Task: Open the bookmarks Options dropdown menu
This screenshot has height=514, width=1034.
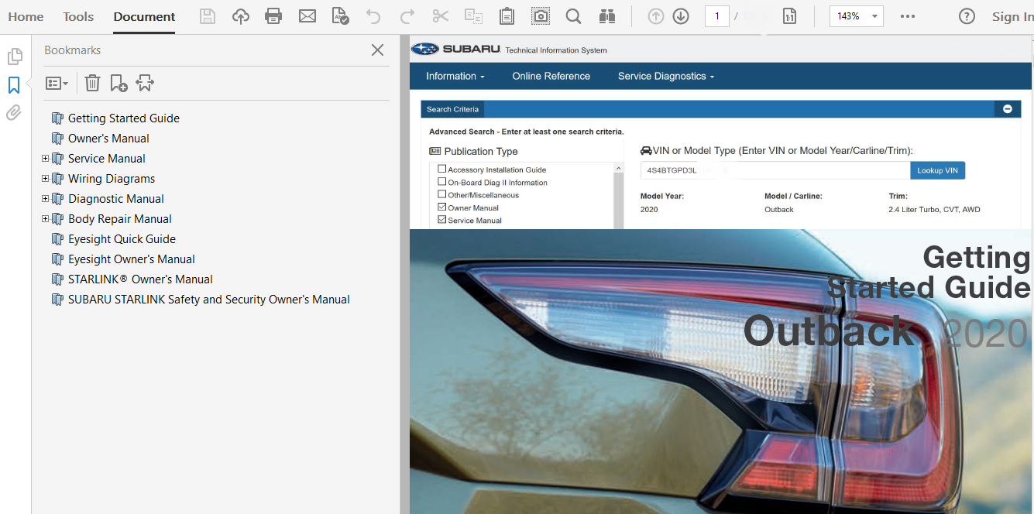Action: tap(57, 83)
